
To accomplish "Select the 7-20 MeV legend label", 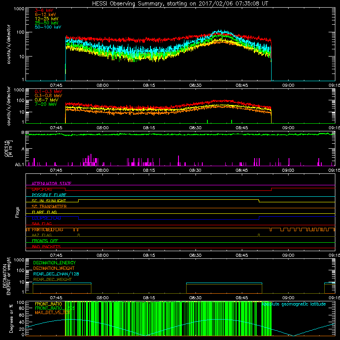I will (45, 104).
